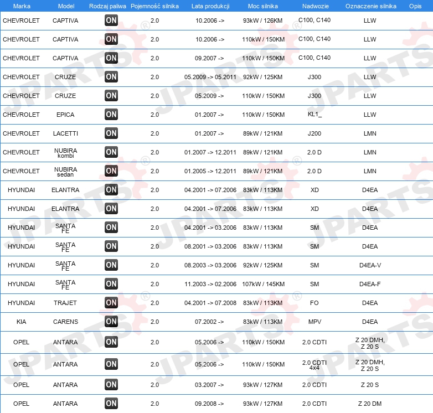
Task: Select the NUBIRA sedan model cell
Action: [65, 172]
